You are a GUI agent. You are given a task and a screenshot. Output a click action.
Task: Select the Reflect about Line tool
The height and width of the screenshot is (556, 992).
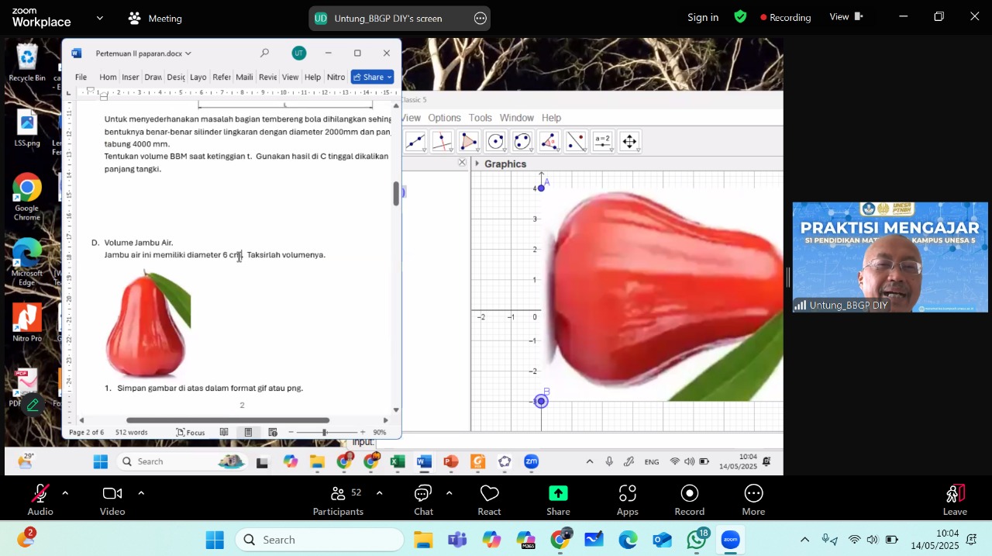pos(576,141)
